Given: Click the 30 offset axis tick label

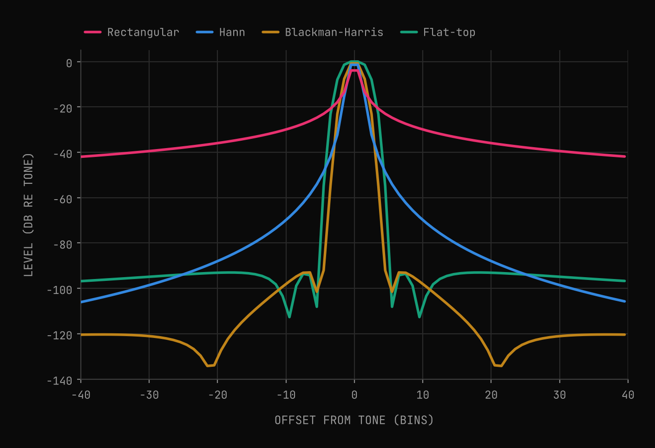Looking at the screenshot, I should point(559,395).
